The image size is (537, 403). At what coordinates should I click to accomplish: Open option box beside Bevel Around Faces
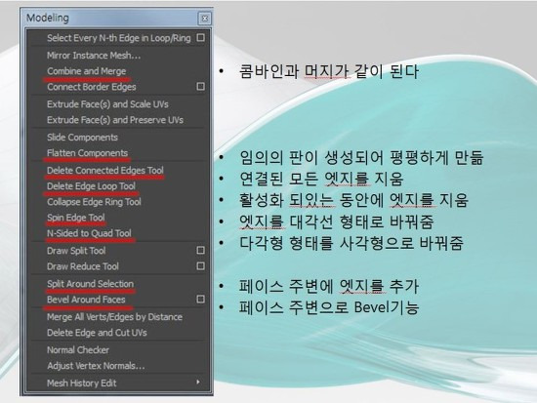click(201, 300)
